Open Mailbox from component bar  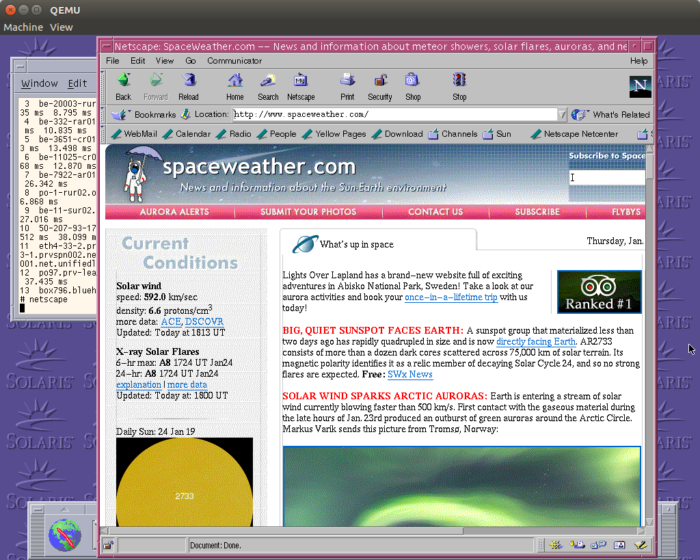pyautogui.click(x=577, y=545)
